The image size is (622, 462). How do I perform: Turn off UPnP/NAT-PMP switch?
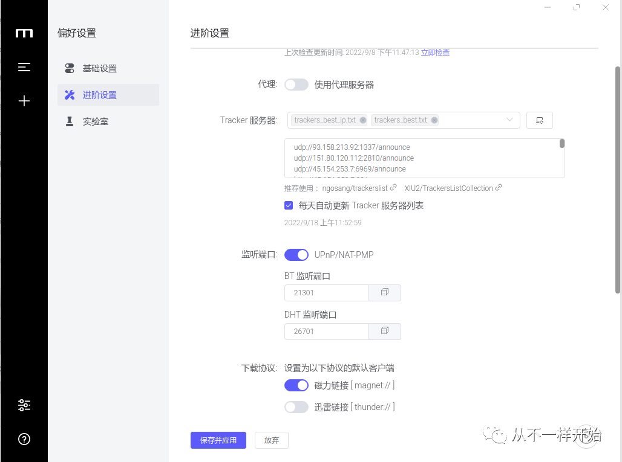point(296,255)
